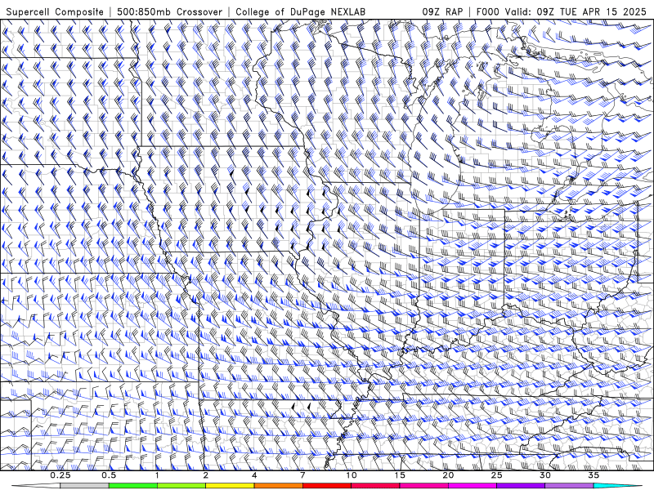
Task: Click the legend value 4
Action: (254, 475)
